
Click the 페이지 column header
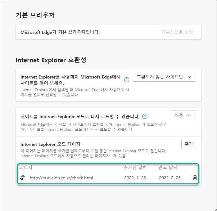[x=26, y=167]
